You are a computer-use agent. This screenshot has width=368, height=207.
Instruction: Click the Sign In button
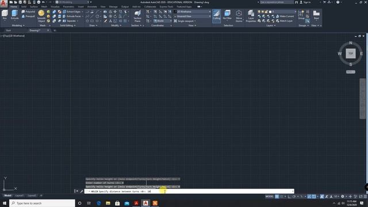305,2
